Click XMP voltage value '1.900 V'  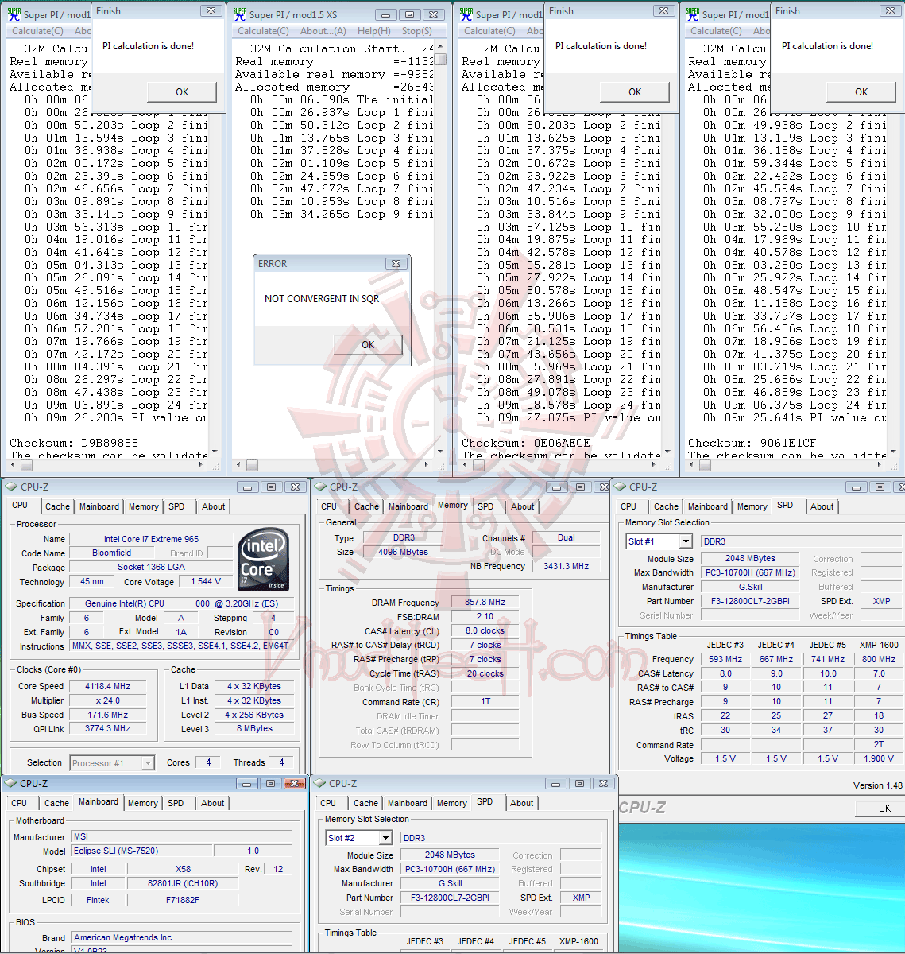pos(879,758)
